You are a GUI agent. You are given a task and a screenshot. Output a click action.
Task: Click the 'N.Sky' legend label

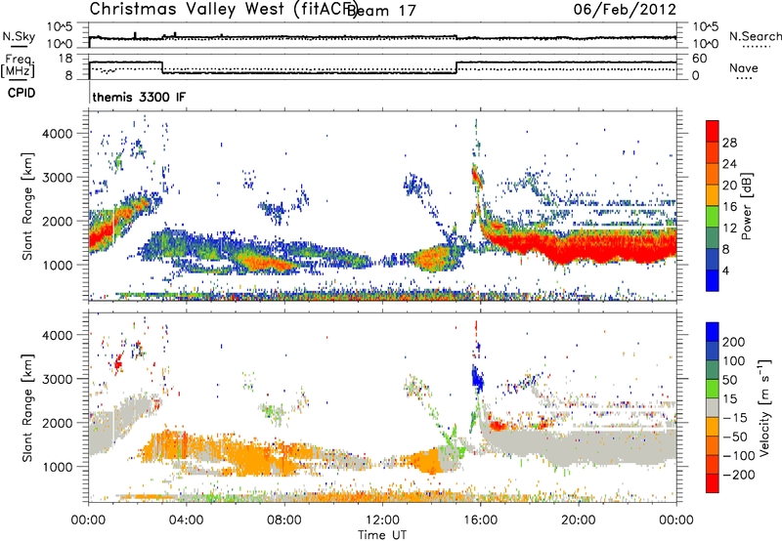point(19,36)
